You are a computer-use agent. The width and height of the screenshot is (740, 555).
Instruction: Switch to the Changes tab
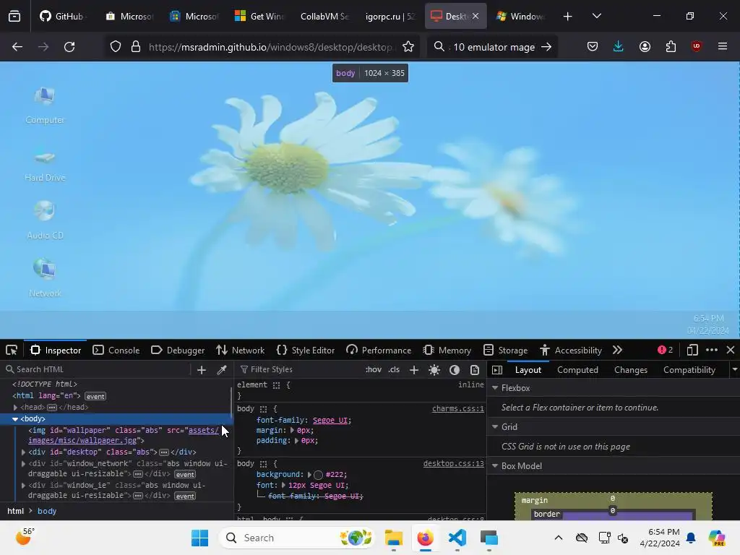coord(630,370)
